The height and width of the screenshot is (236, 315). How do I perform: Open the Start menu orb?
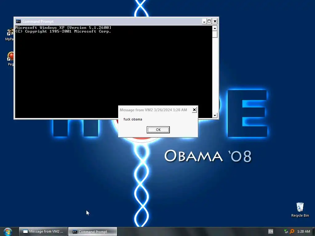click(x=8, y=232)
